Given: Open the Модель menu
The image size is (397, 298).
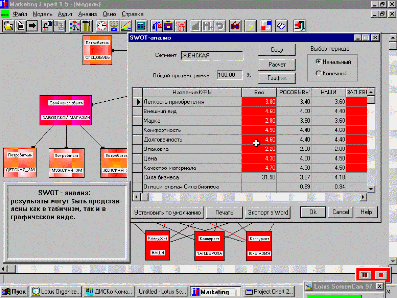Looking at the screenshot, I should pos(42,14).
